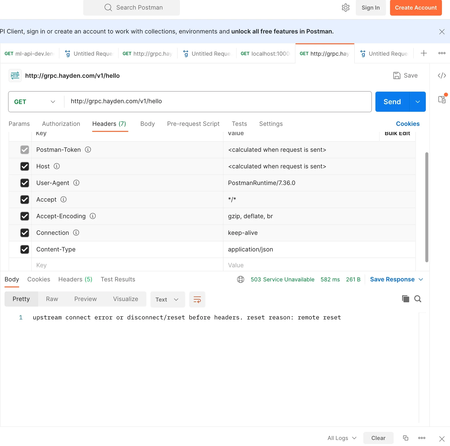
Task: Open the Cookies link
Action: tap(408, 124)
